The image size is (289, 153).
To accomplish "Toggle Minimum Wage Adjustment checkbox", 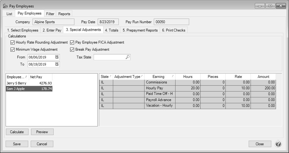I will click(x=13, y=49).
